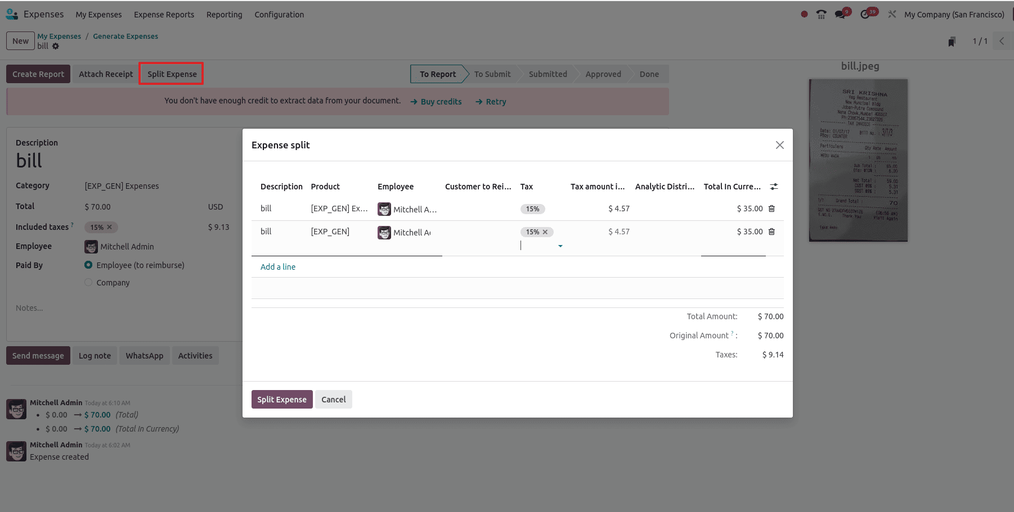Select Employee (to reimburse) payment option
The width and height of the screenshot is (1014, 512).
point(88,265)
